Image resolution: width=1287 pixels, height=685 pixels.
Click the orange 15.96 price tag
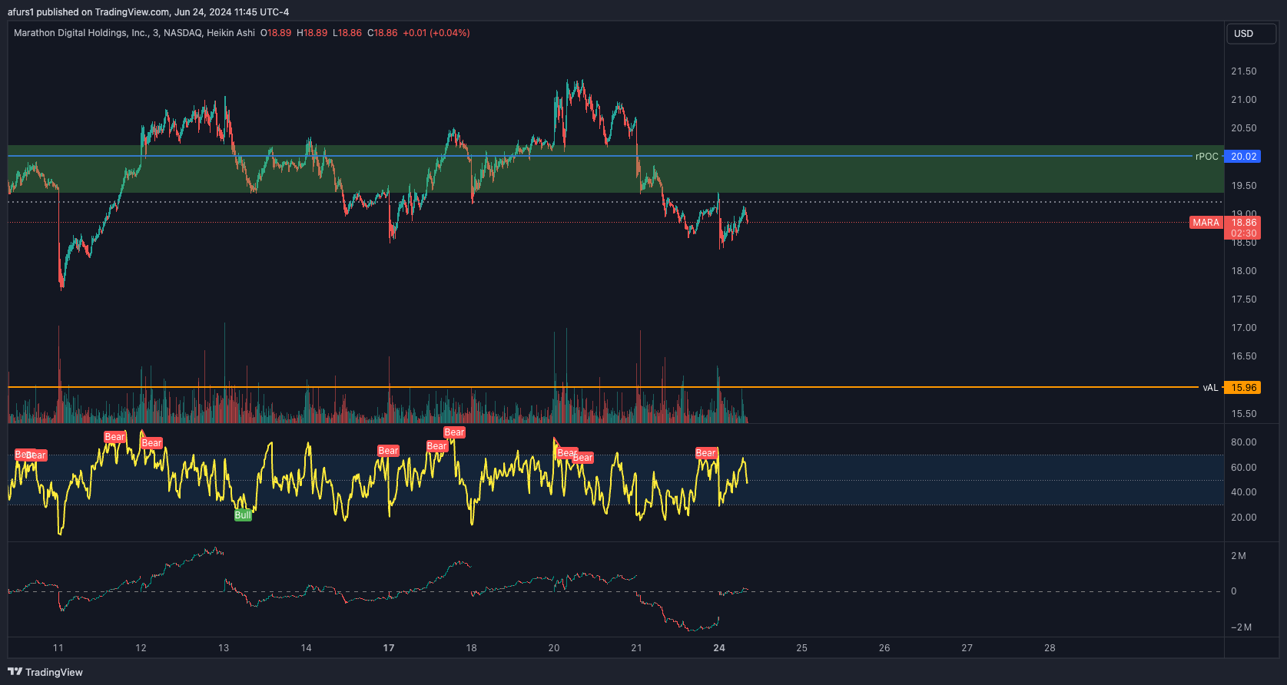coord(1242,388)
